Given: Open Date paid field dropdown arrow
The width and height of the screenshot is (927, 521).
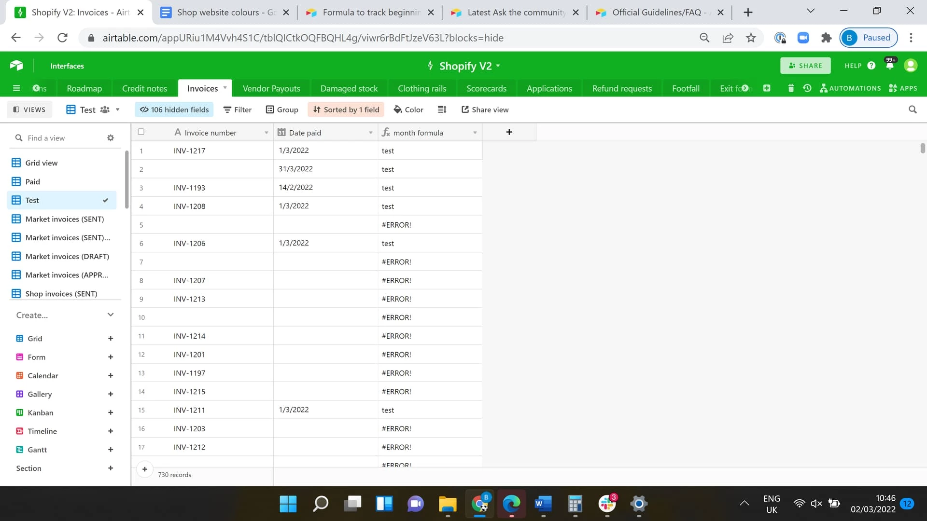Looking at the screenshot, I should (371, 133).
